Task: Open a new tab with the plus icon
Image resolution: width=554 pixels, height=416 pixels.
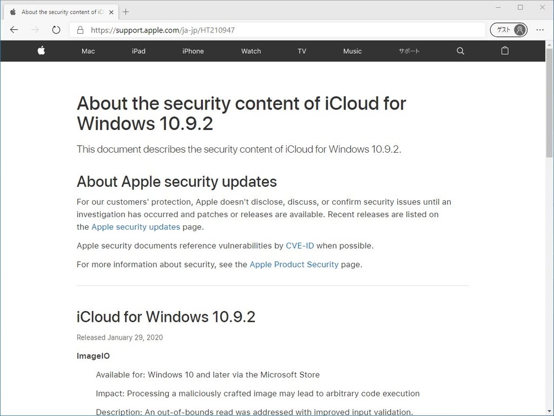Action: [x=127, y=11]
